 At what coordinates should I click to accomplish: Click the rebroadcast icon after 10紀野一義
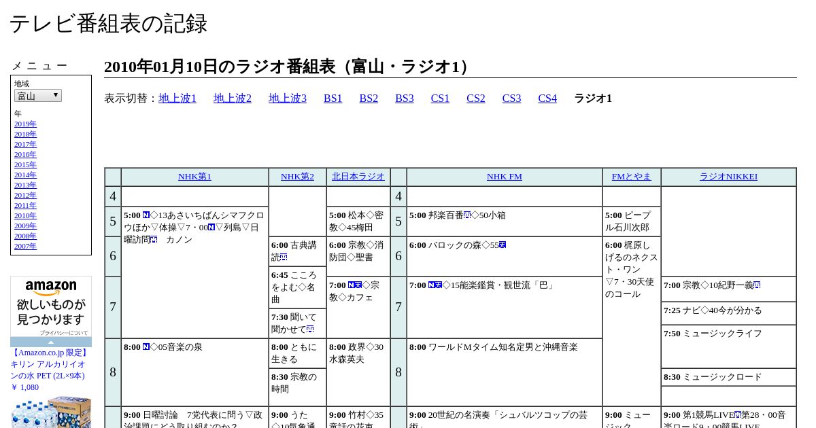757,285
